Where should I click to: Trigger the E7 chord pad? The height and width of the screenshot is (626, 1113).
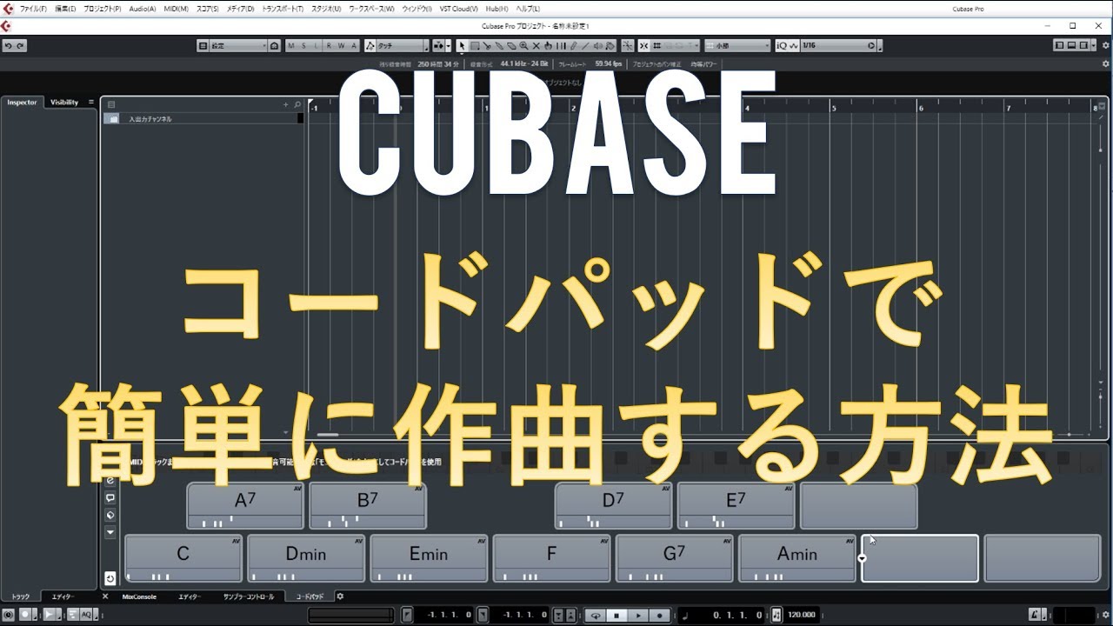(x=736, y=506)
